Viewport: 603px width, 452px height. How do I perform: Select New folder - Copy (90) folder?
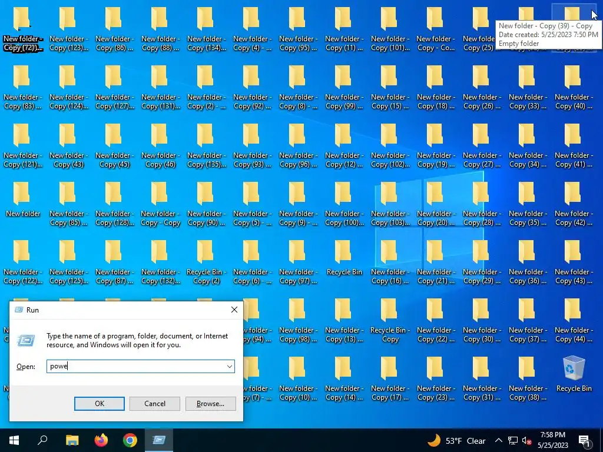click(x=206, y=204)
